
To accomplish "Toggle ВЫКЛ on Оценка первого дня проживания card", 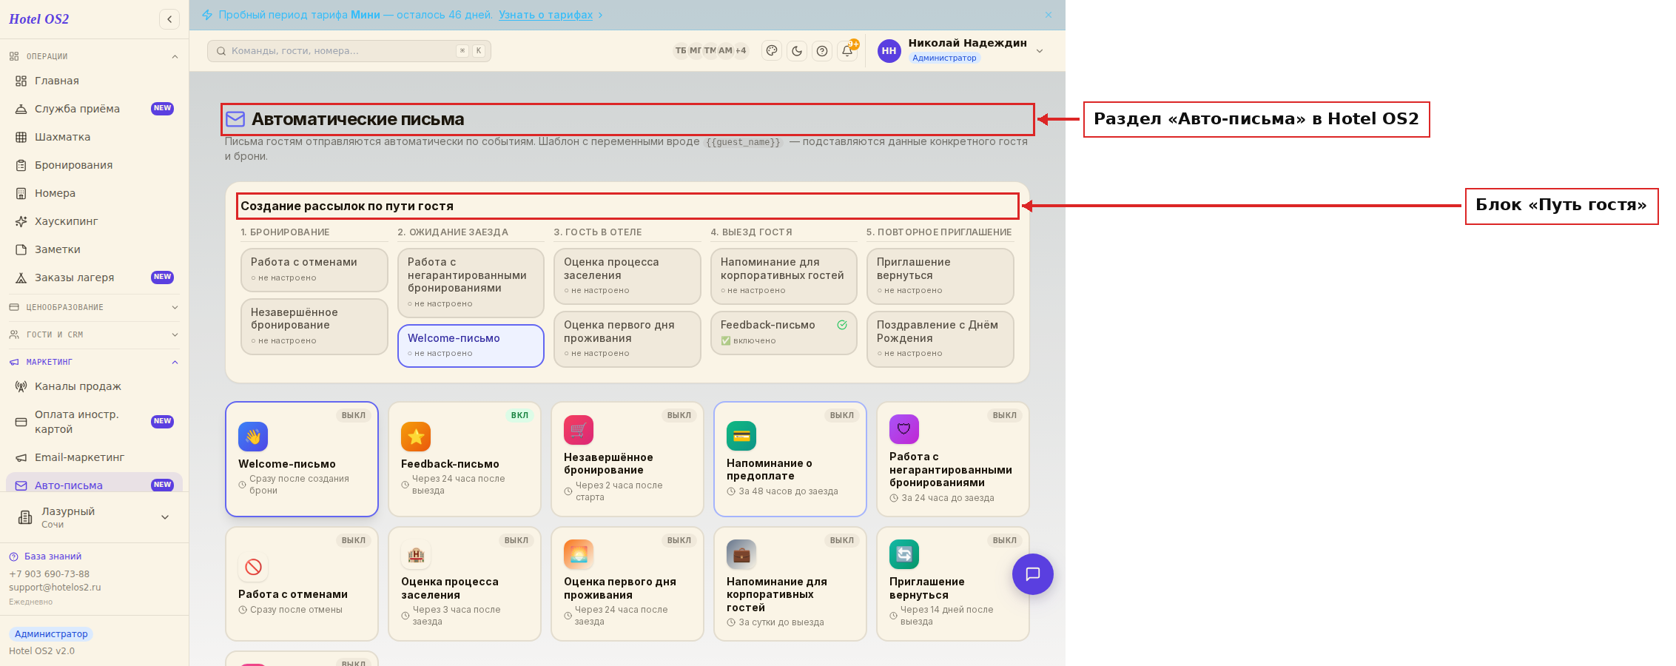I will point(679,540).
